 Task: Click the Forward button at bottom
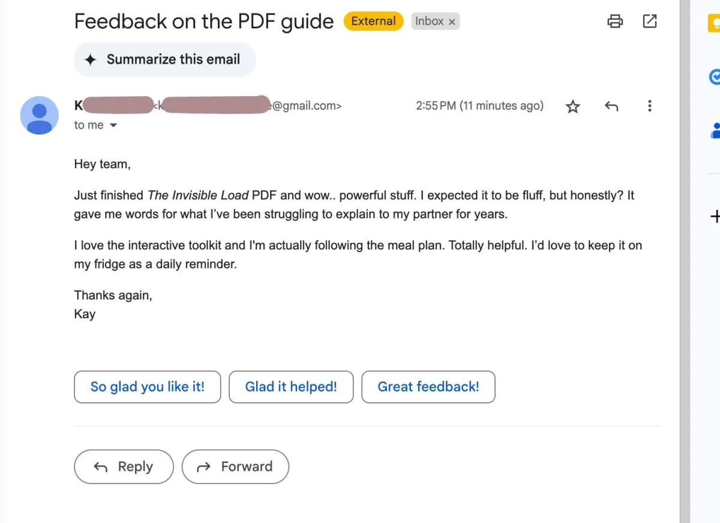235,467
